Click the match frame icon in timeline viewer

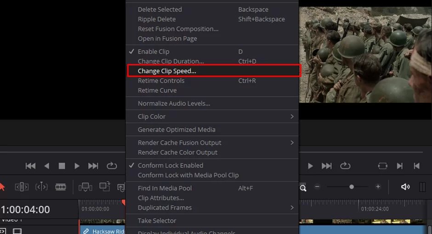coord(382,166)
